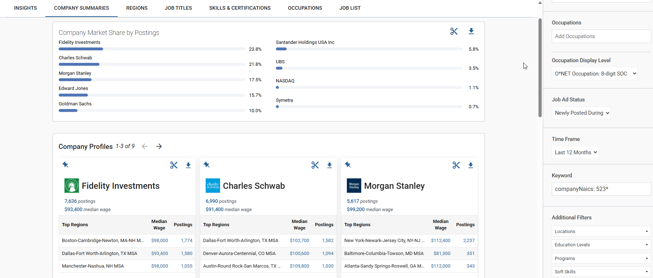The height and width of the screenshot is (278, 653).
Task: Click Morgan Stanley market share label
Action: tap(75, 73)
